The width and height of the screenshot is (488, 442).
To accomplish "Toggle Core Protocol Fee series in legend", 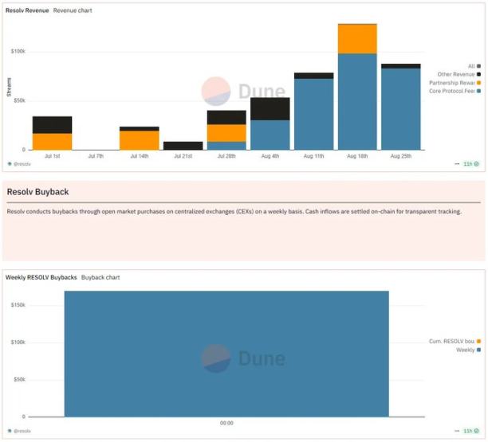I will click(455, 91).
